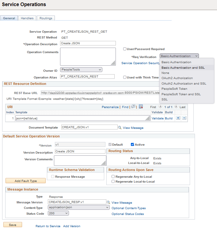The height and width of the screenshot is (229, 217).
Task: Click the URI Template text field
Action: coord(83,118)
